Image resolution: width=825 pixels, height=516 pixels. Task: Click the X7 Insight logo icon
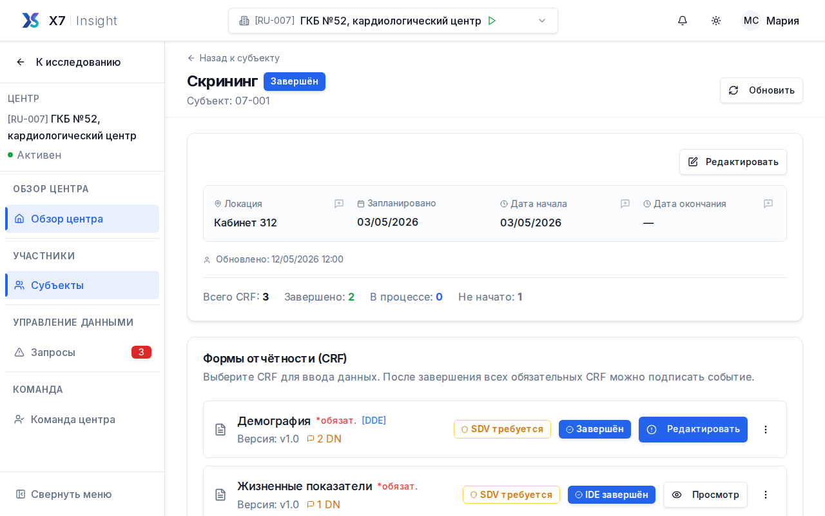(x=30, y=21)
